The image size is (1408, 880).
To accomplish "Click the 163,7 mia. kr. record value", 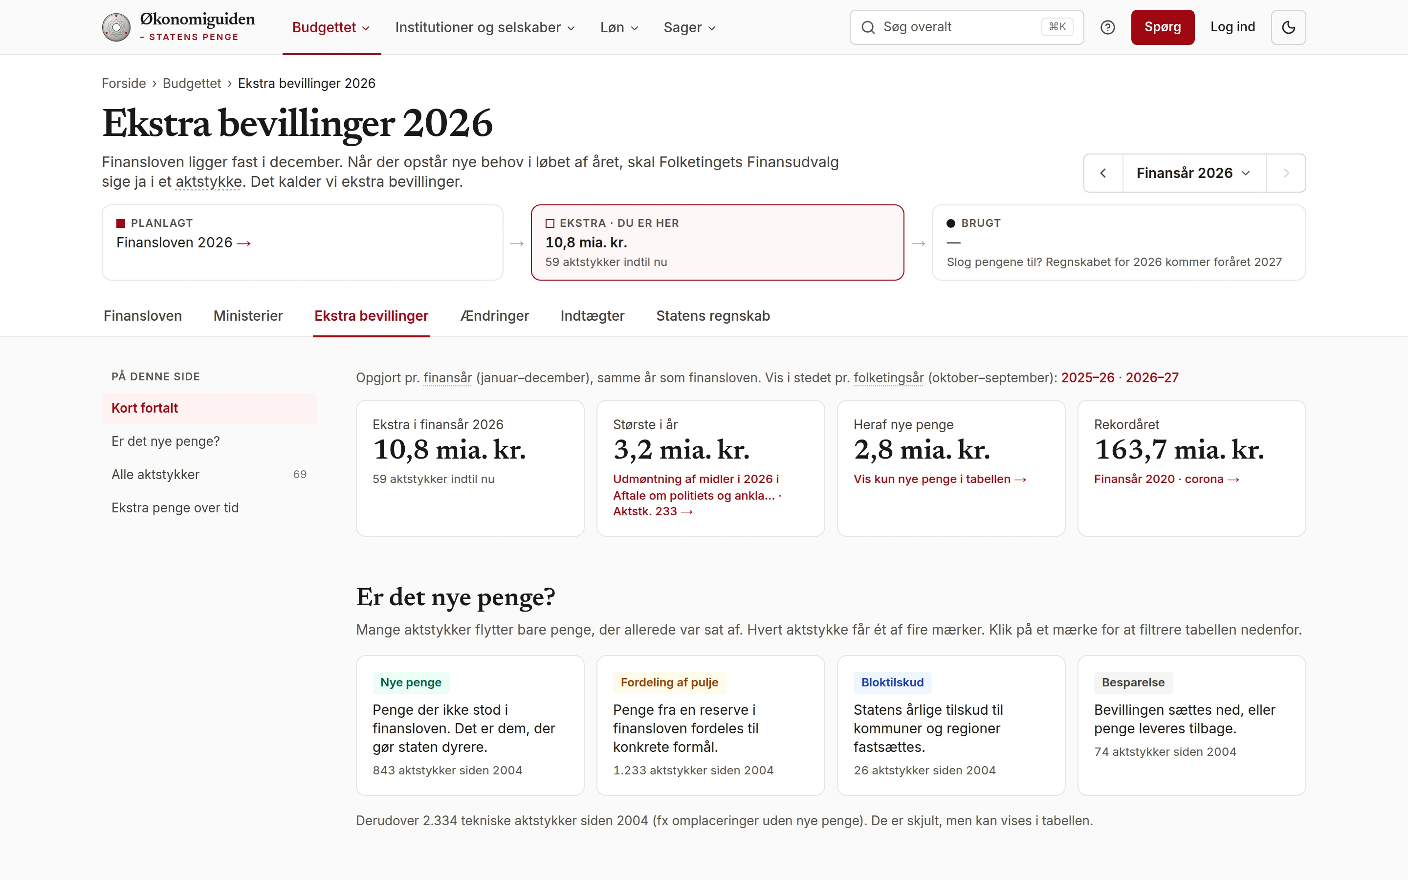I will pos(1179,450).
